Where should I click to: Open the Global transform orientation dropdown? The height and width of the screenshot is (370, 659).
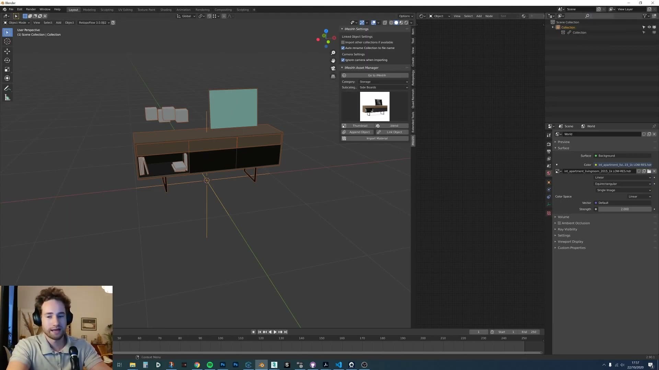click(186, 16)
